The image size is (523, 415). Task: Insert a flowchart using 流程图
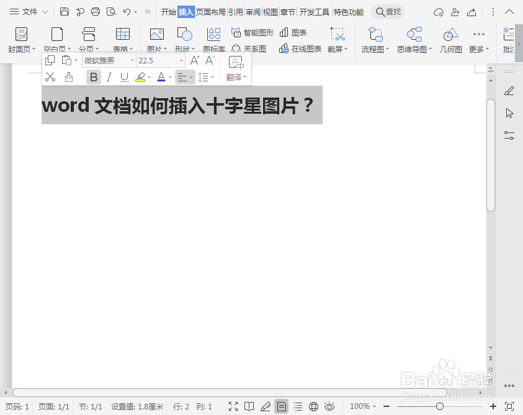[374, 37]
